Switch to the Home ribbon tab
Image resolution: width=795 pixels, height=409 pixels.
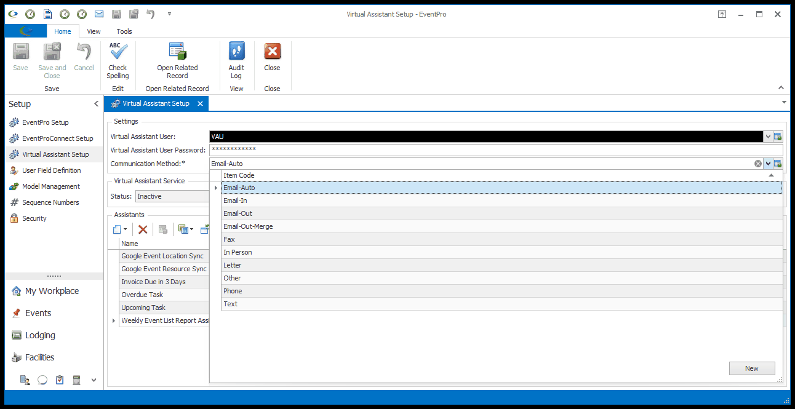(x=62, y=31)
